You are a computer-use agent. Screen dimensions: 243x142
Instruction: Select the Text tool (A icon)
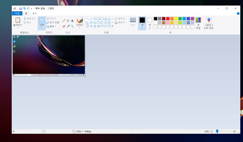72,21
